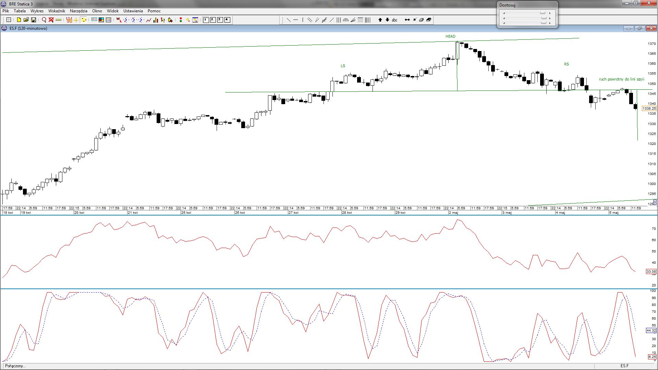This screenshot has width=658, height=370.
Task: Click the save floppy disk icon
Action: pyautogui.click(x=34, y=20)
